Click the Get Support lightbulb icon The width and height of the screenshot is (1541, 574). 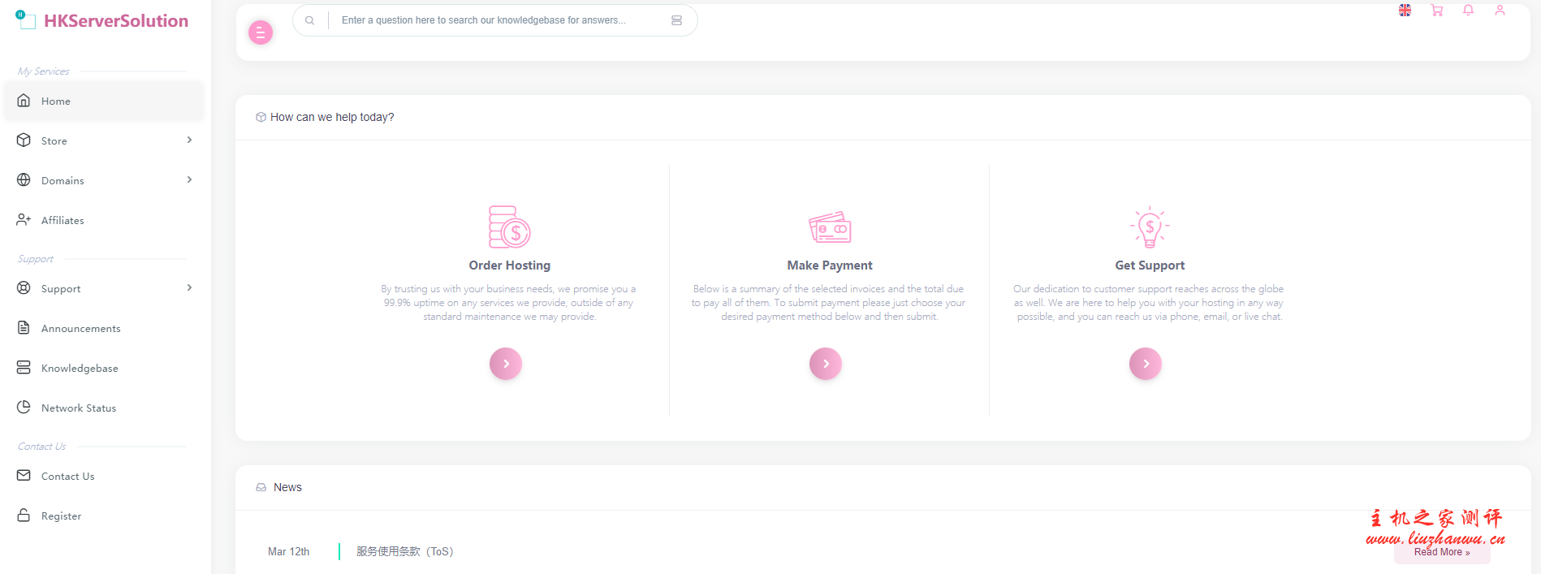point(1149,227)
